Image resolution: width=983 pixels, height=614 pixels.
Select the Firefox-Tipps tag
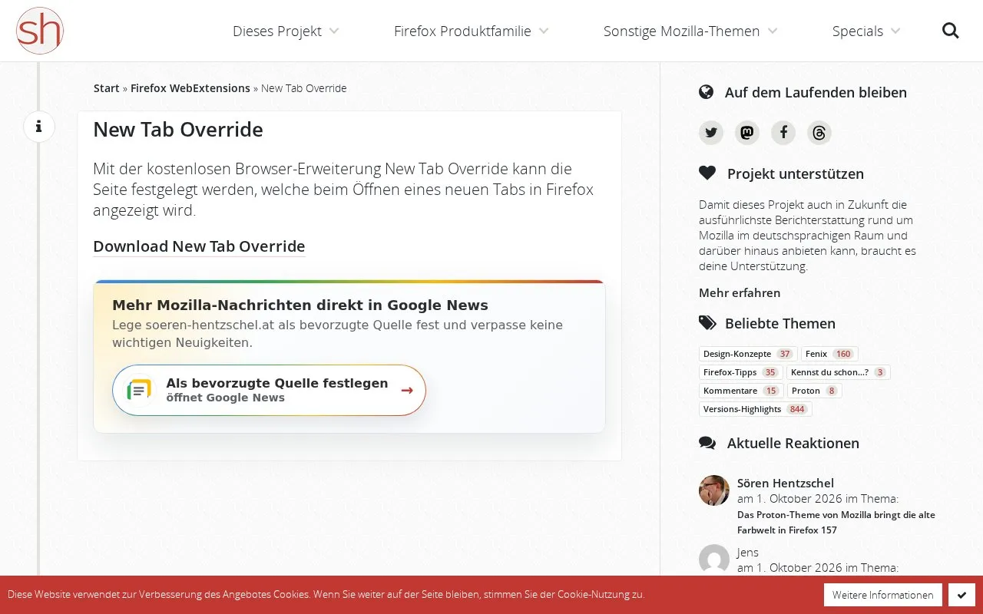click(741, 372)
